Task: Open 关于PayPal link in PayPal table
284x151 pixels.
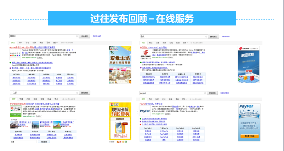Action: [x=164, y=131]
